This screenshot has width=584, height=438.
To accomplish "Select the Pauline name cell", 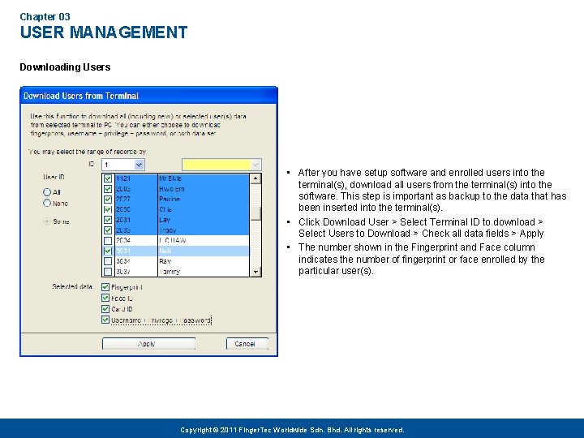I will click(x=204, y=200).
